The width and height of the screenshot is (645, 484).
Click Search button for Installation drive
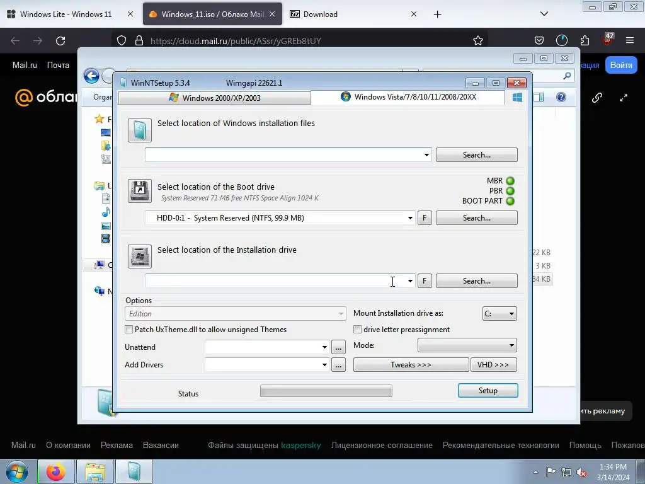476,280
